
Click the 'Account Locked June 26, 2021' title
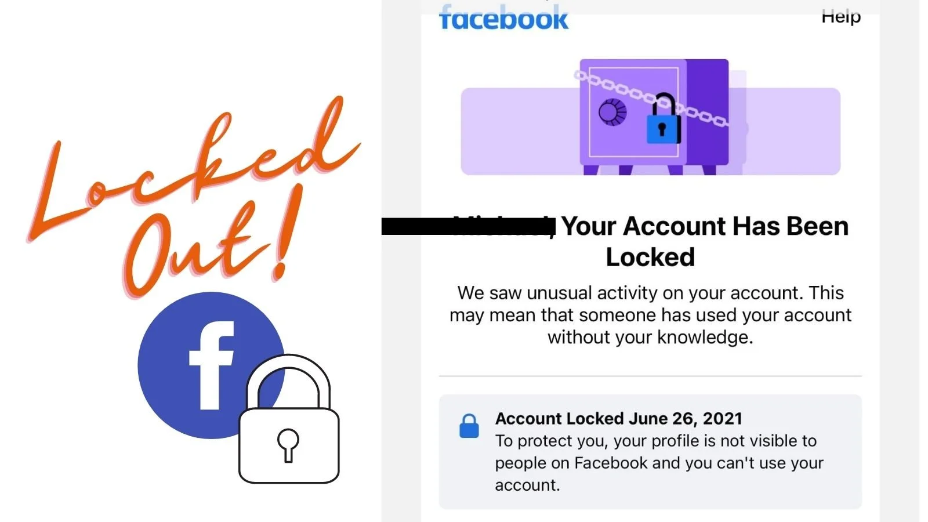[619, 419]
